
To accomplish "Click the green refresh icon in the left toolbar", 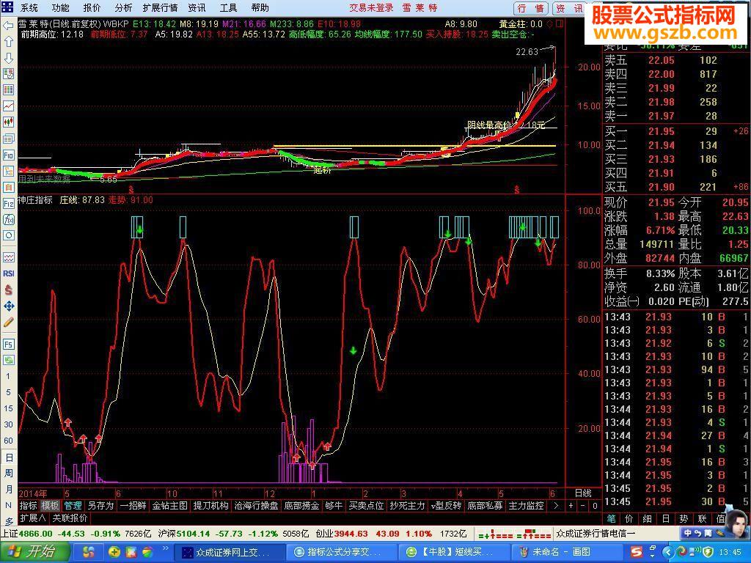I will (x=8, y=359).
